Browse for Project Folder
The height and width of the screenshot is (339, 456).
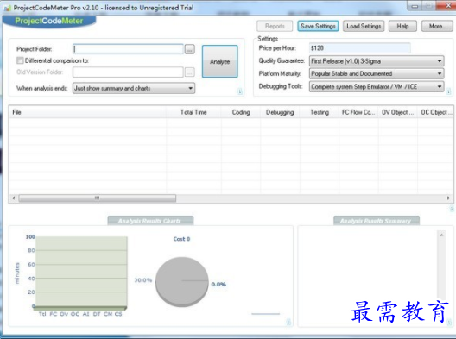pos(190,49)
